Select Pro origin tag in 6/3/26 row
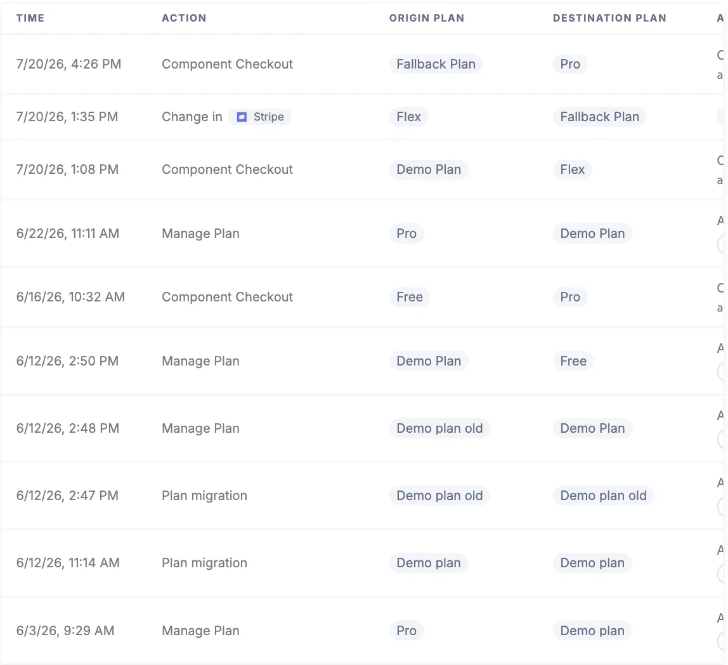728x665 pixels. tap(406, 631)
